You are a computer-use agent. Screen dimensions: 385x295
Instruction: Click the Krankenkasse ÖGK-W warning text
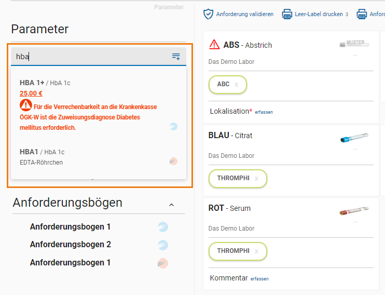pyautogui.click(x=88, y=117)
